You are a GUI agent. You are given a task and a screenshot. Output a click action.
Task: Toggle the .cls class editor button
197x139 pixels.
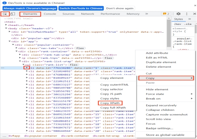(188, 24)
